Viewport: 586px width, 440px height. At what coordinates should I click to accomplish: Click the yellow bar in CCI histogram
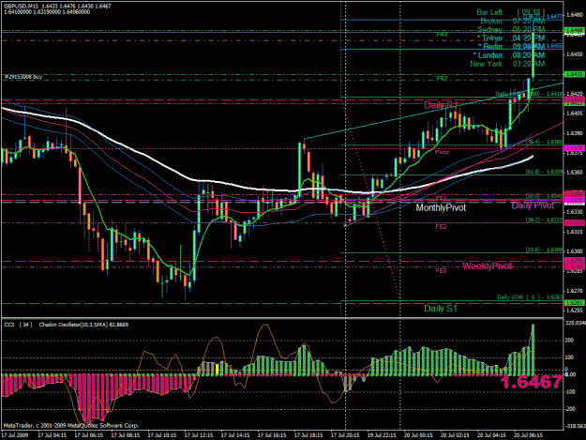218,369
